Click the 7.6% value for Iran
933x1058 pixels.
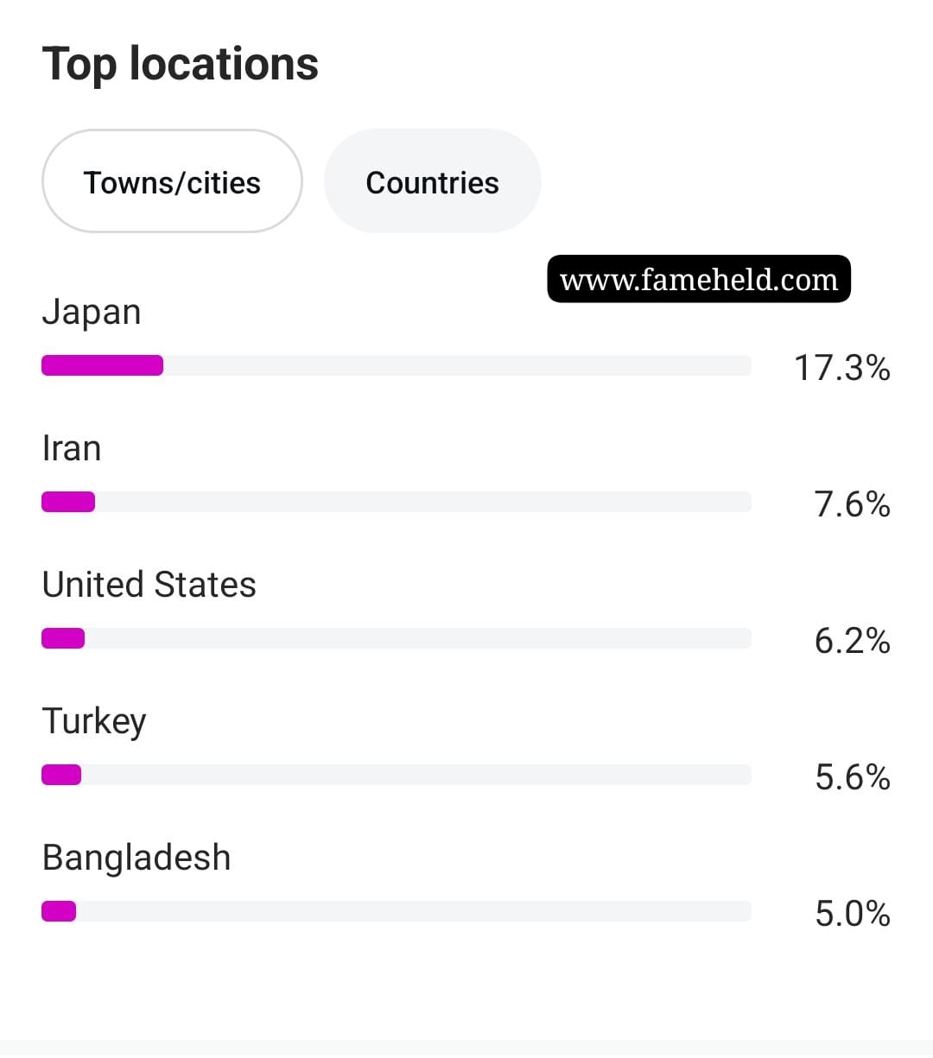(x=852, y=504)
